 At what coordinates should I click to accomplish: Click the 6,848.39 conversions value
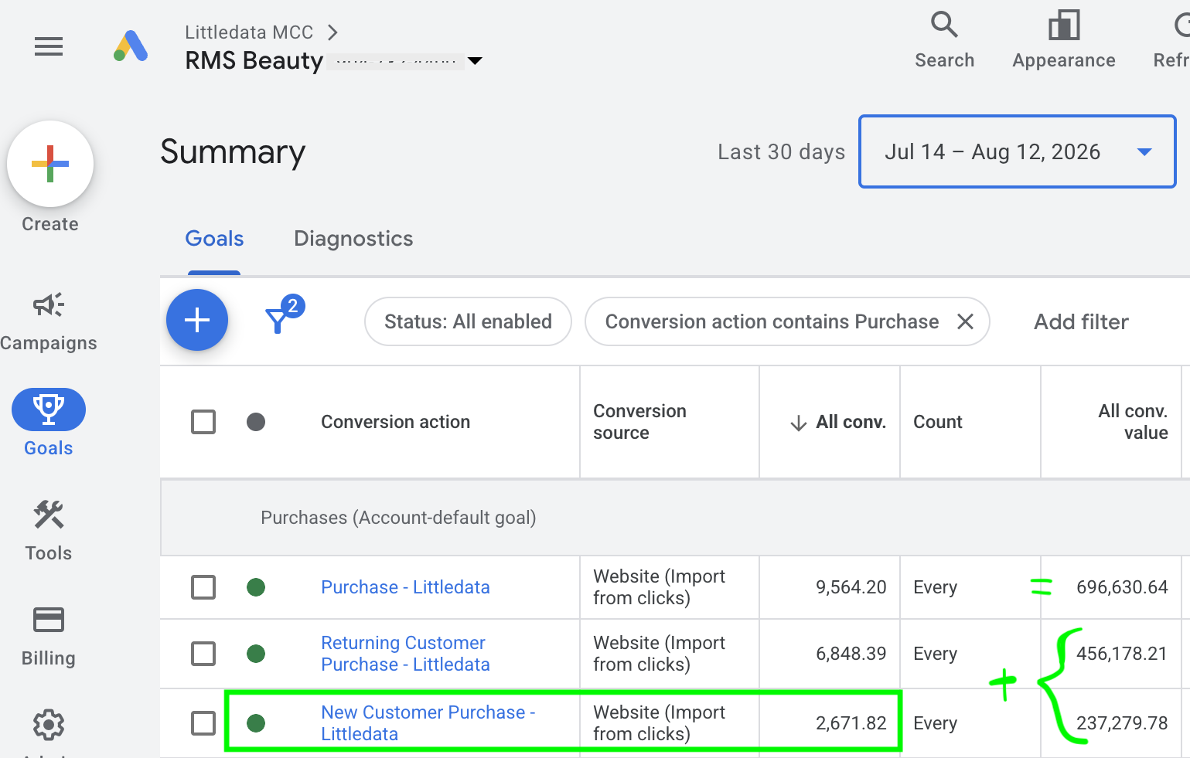tap(851, 654)
